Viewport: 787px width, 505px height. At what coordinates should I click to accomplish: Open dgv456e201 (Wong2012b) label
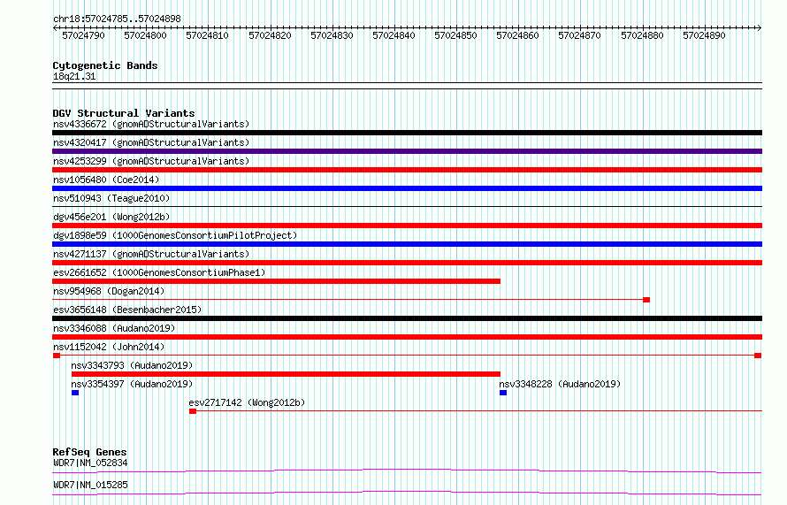(x=111, y=217)
